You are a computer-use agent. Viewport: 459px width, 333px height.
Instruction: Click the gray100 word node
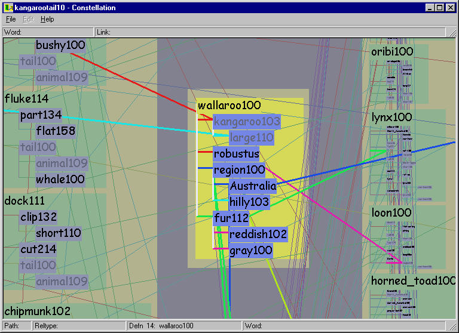click(x=250, y=251)
